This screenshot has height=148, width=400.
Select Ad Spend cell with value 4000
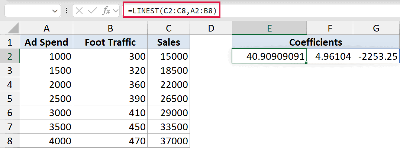[x=46, y=140]
